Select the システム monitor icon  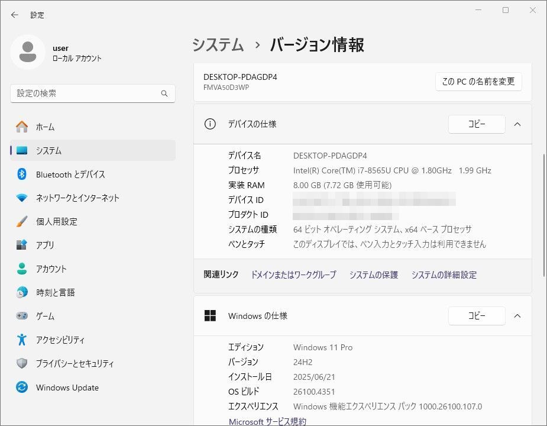tap(22, 150)
